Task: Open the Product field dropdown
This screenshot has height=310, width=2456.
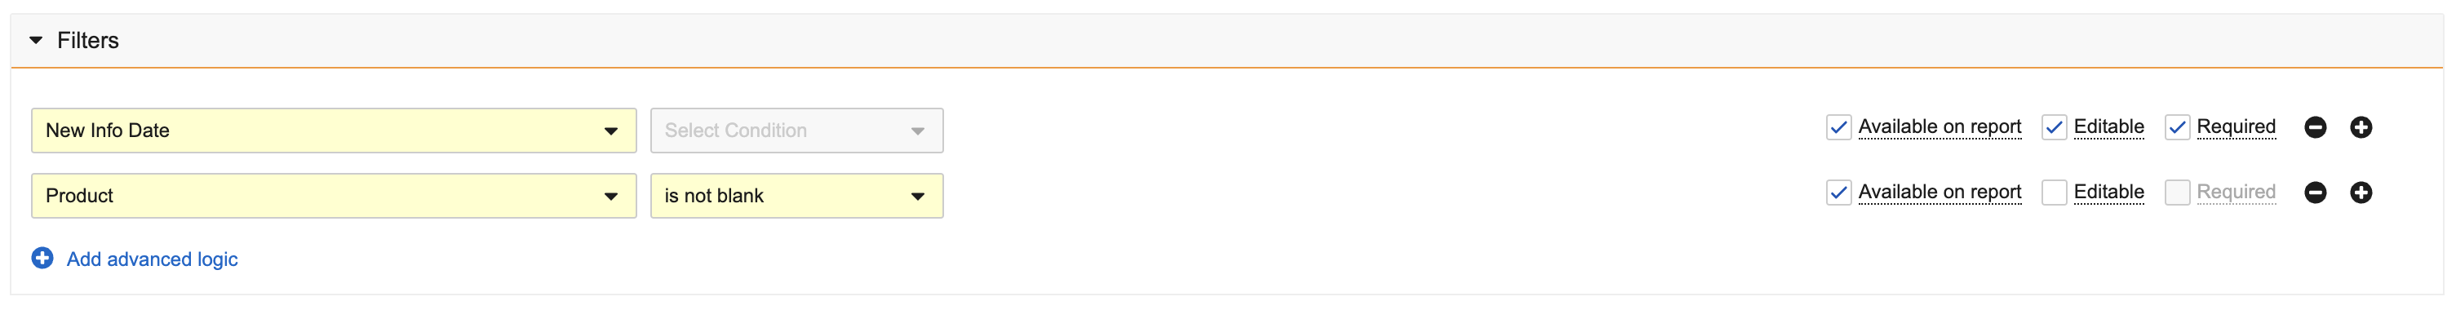Action: click(334, 196)
